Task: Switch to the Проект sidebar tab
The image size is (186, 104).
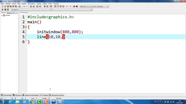Action: click(3, 13)
